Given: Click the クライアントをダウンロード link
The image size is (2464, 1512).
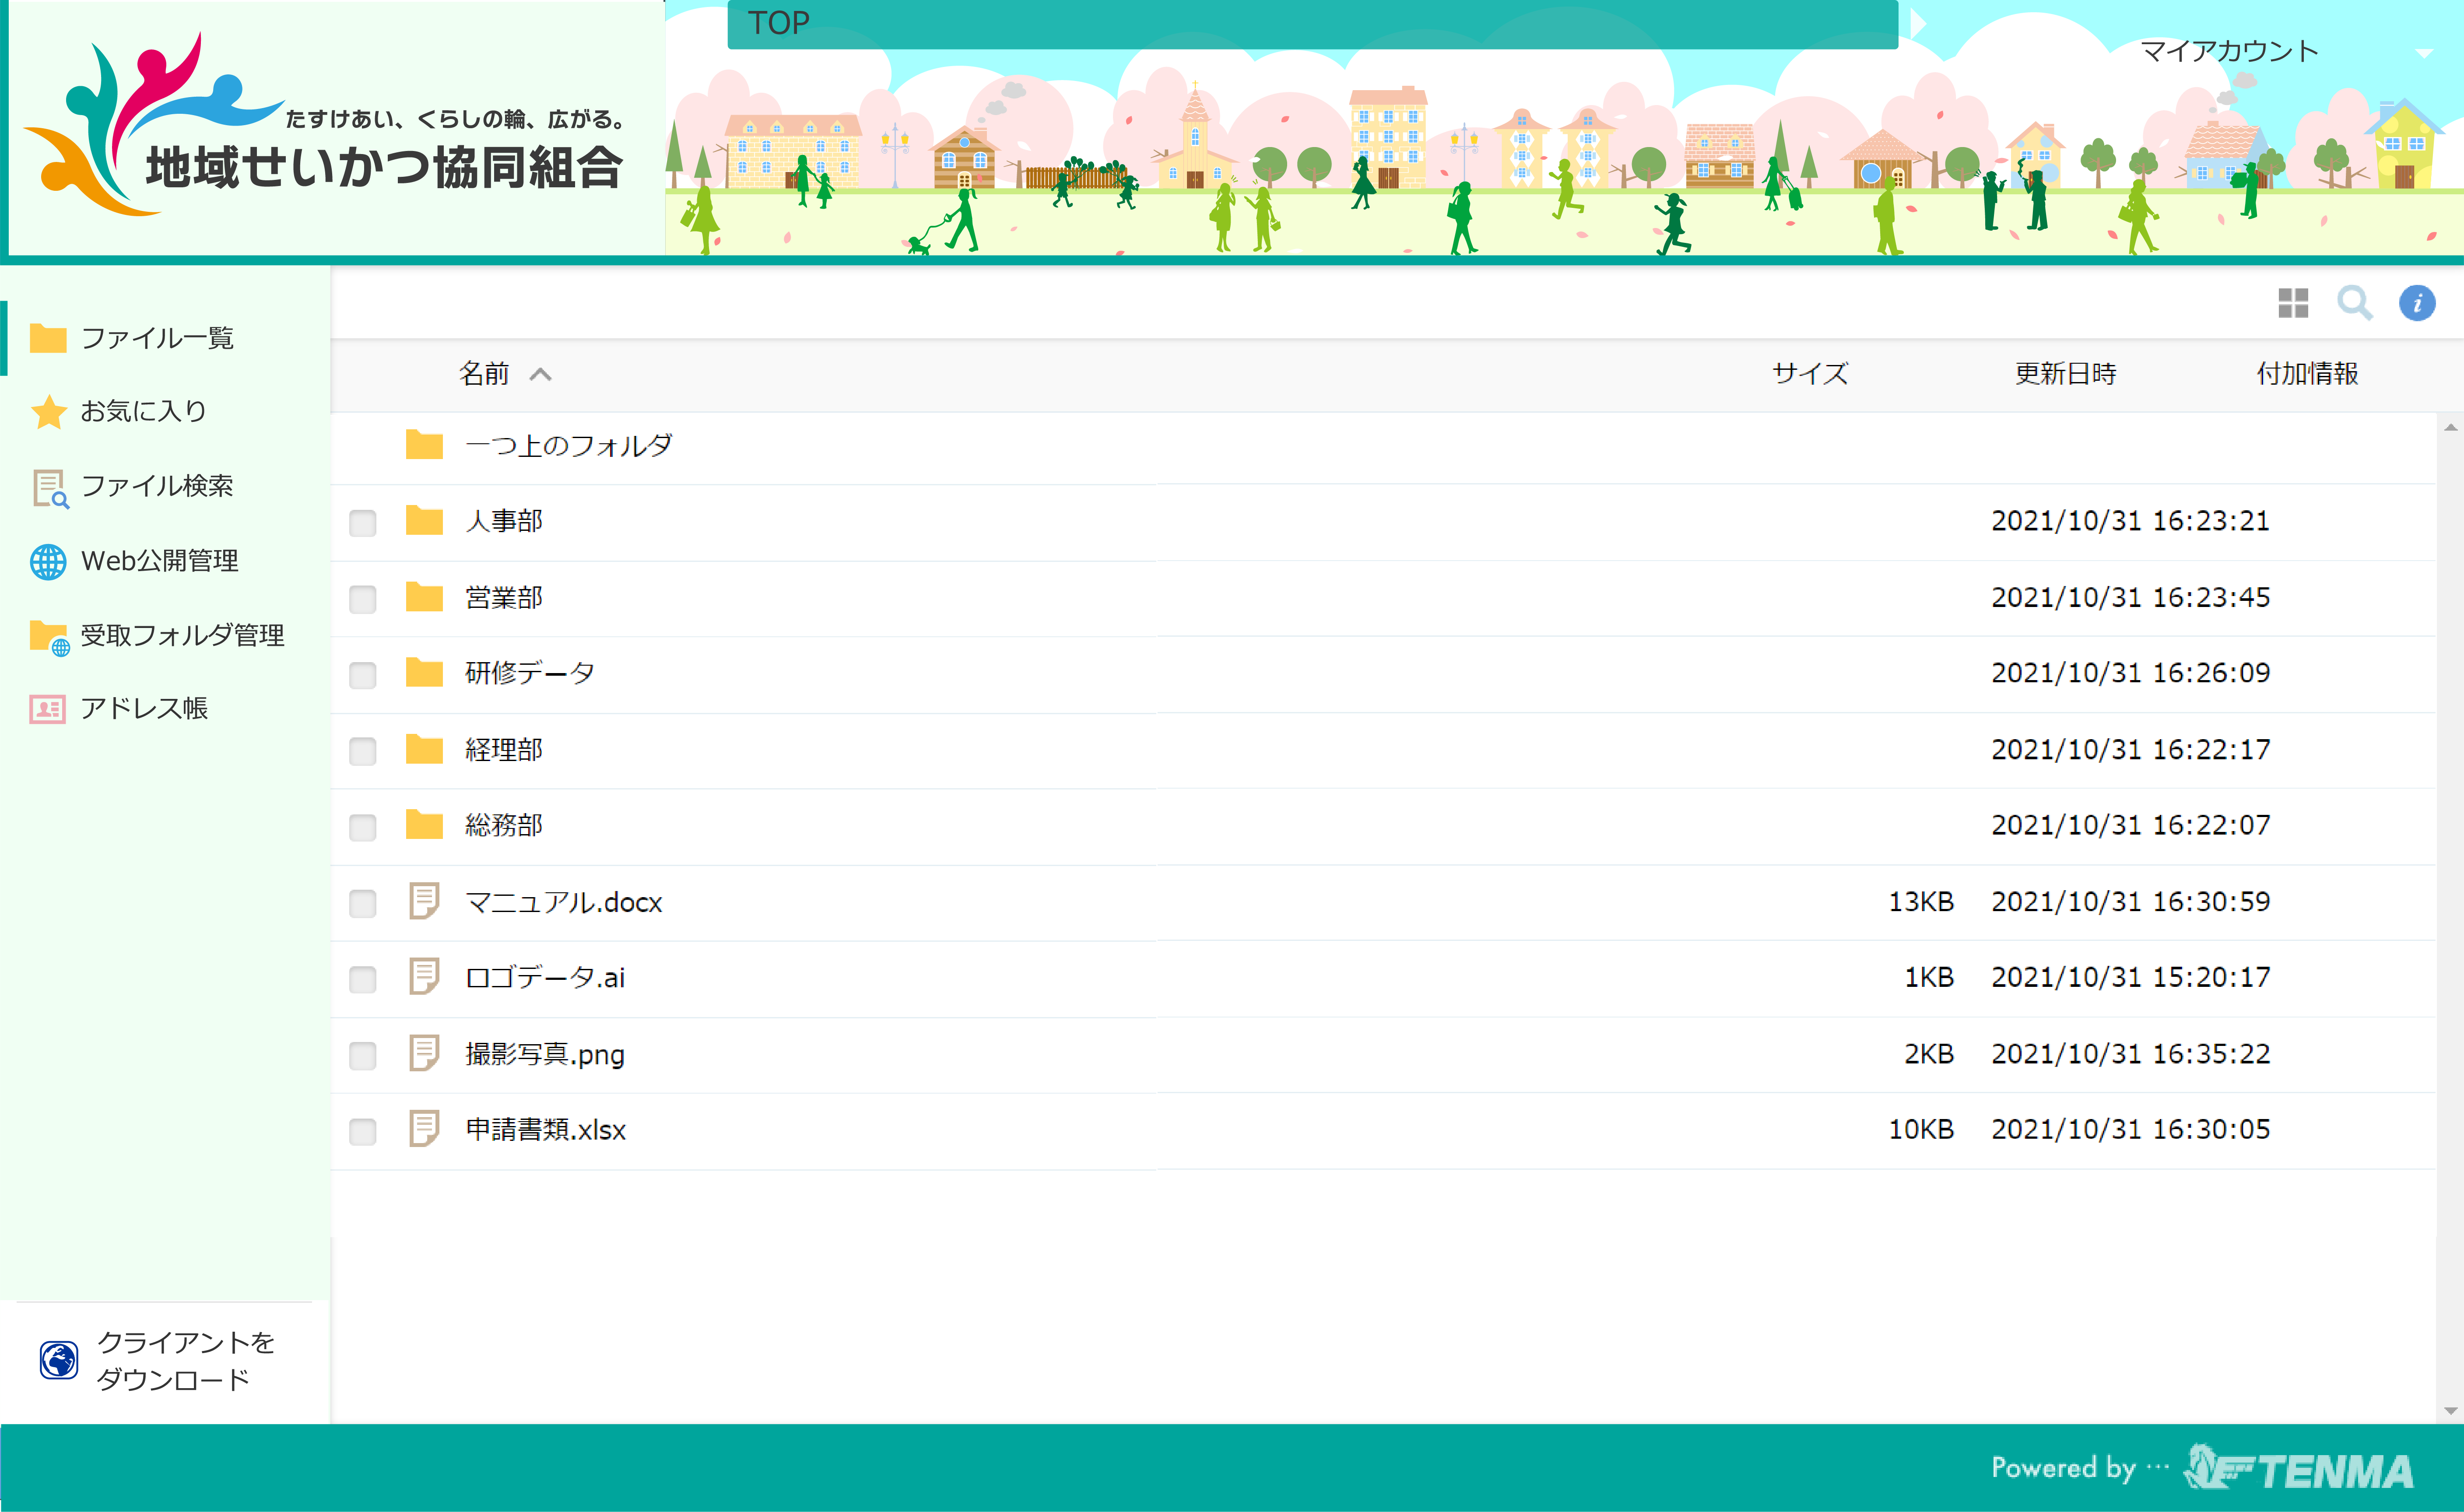Looking at the screenshot, I should coord(185,1360).
